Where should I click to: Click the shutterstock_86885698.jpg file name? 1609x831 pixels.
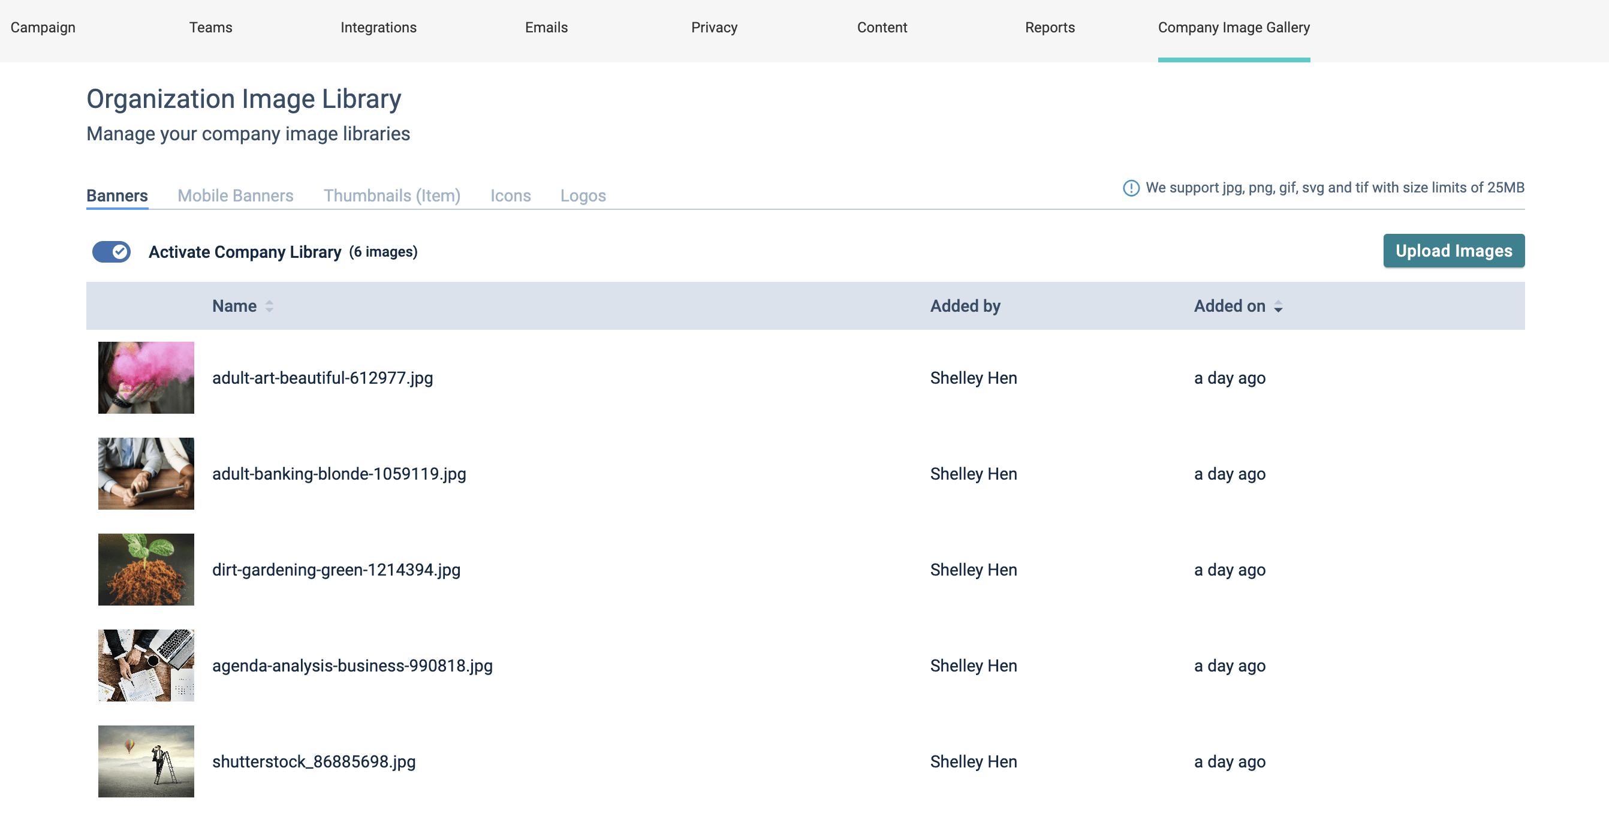coord(314,761)
